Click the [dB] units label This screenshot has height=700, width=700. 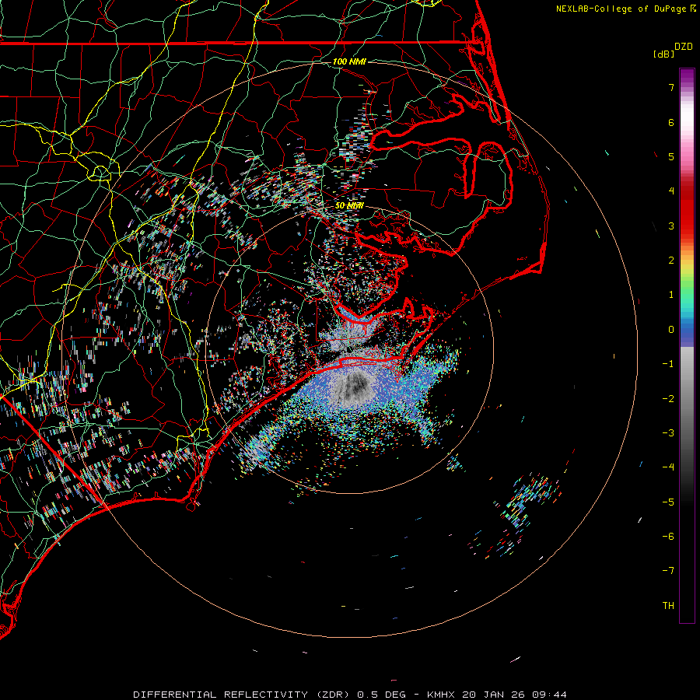664,54
